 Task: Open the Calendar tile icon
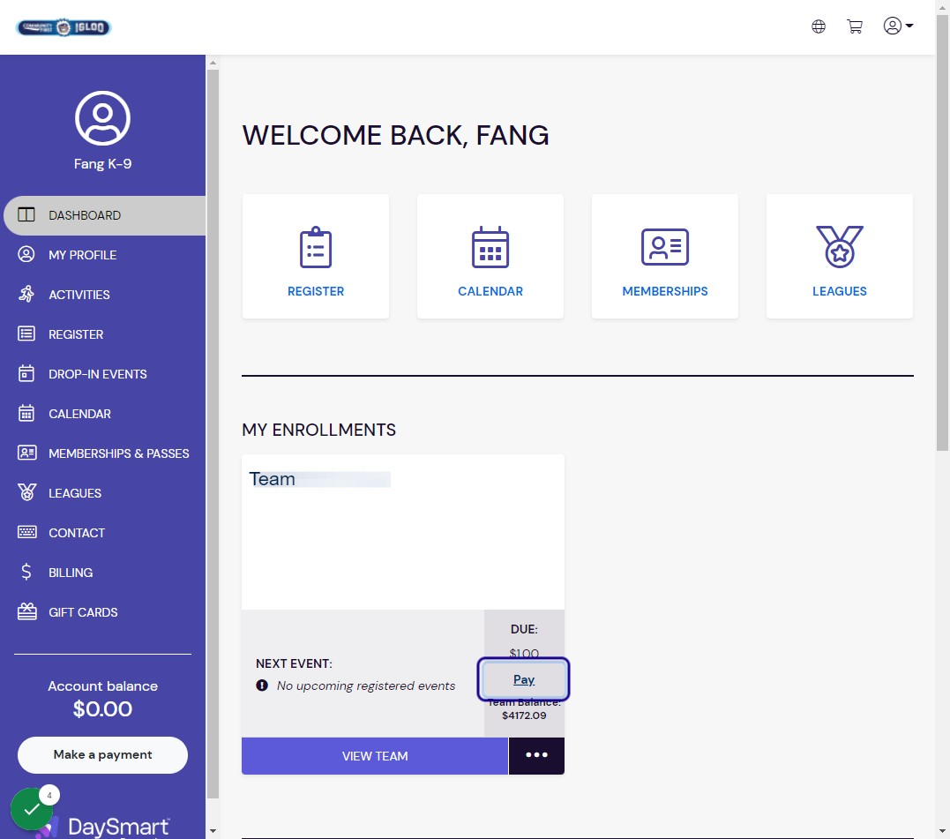(490, 247)
